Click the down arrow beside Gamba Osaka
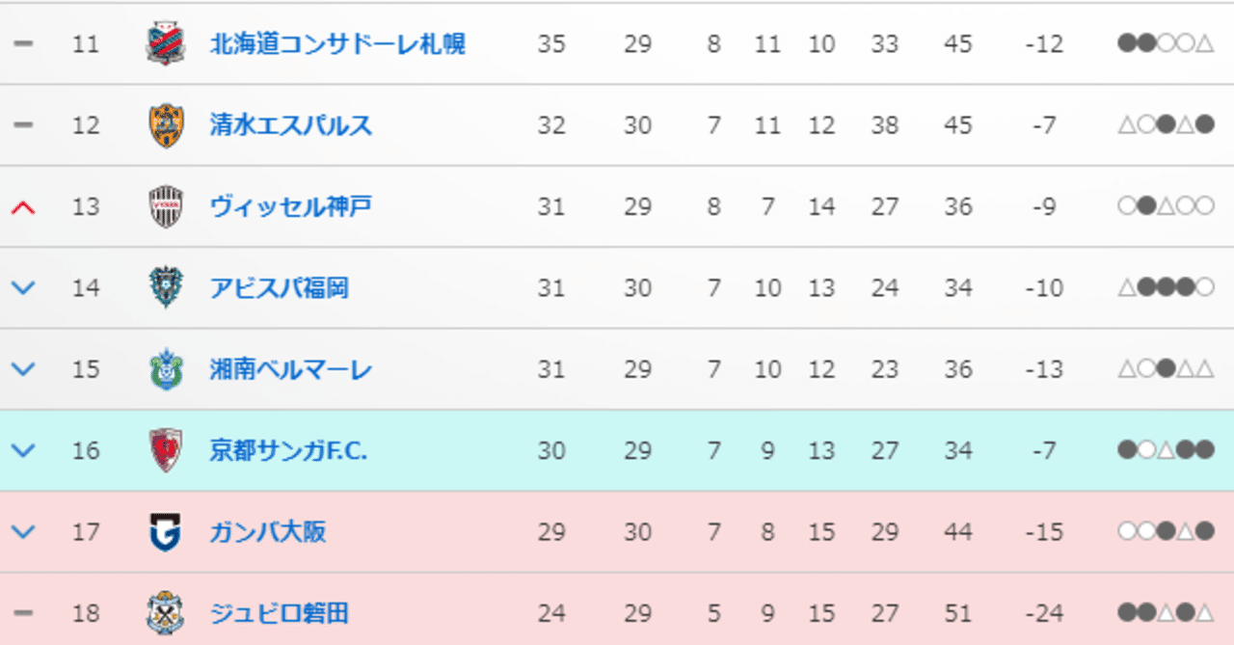 click(22, 531)
